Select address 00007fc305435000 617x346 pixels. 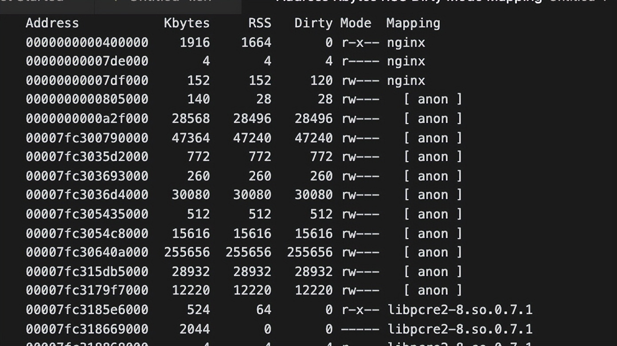point(87,214)
